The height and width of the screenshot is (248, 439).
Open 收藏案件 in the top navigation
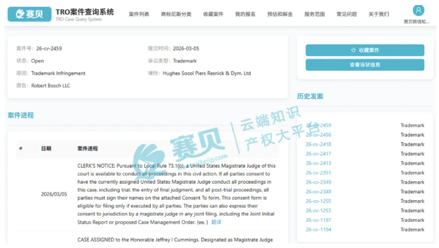[213, 14]
